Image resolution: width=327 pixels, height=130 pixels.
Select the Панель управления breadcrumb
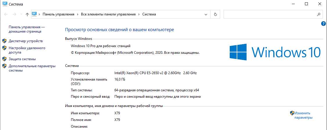58,14
